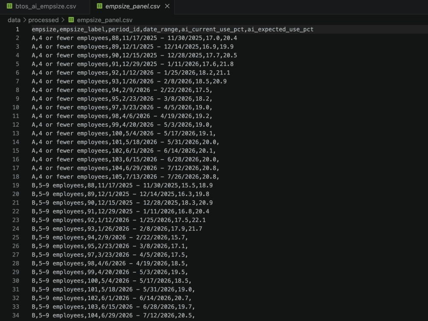Click the CSV icon on btos_ai_empsize.csv tab
The image size is (428, 321).
[x=9, y=6]
